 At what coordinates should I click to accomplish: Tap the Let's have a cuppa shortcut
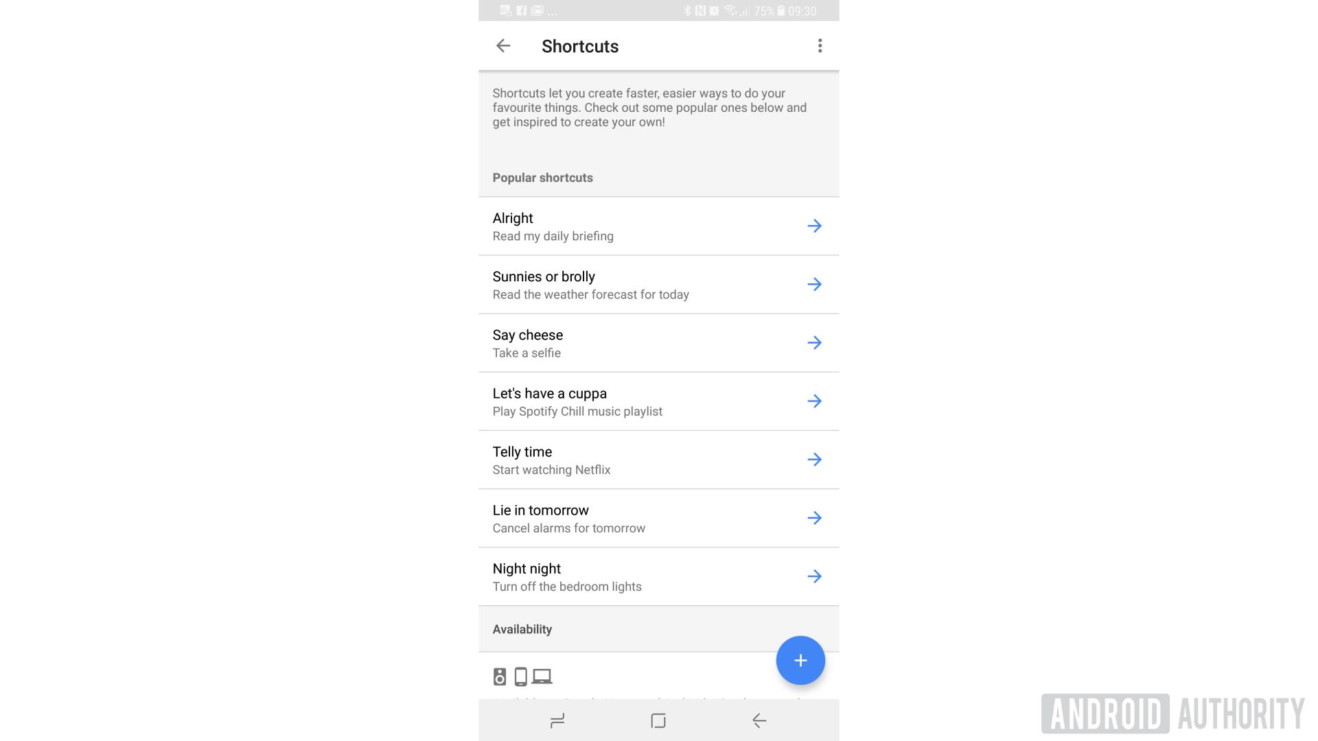coord(658,401)
